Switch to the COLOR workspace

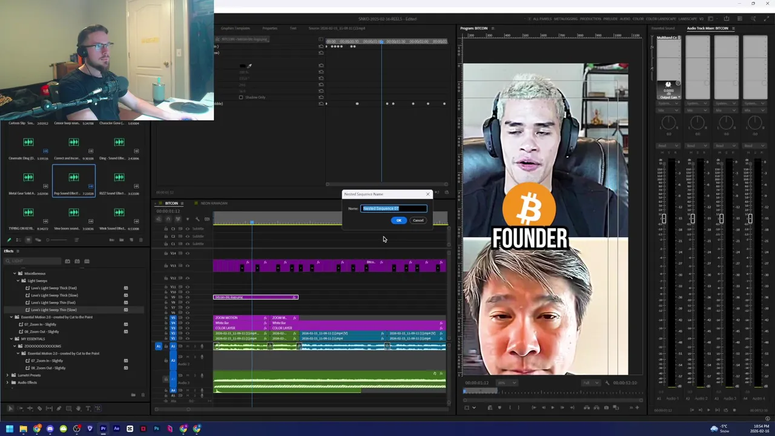tap(638, 19)
